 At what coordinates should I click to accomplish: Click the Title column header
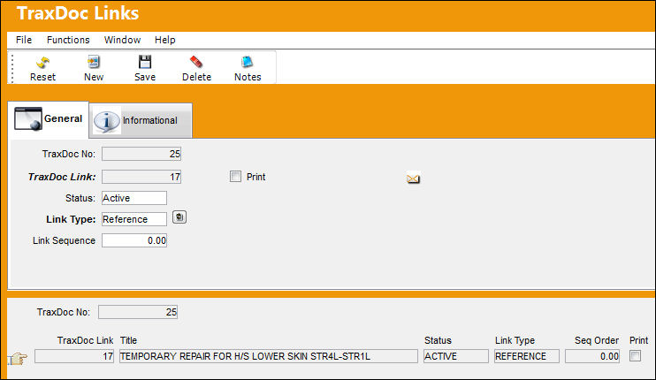[x=128, y=340]
